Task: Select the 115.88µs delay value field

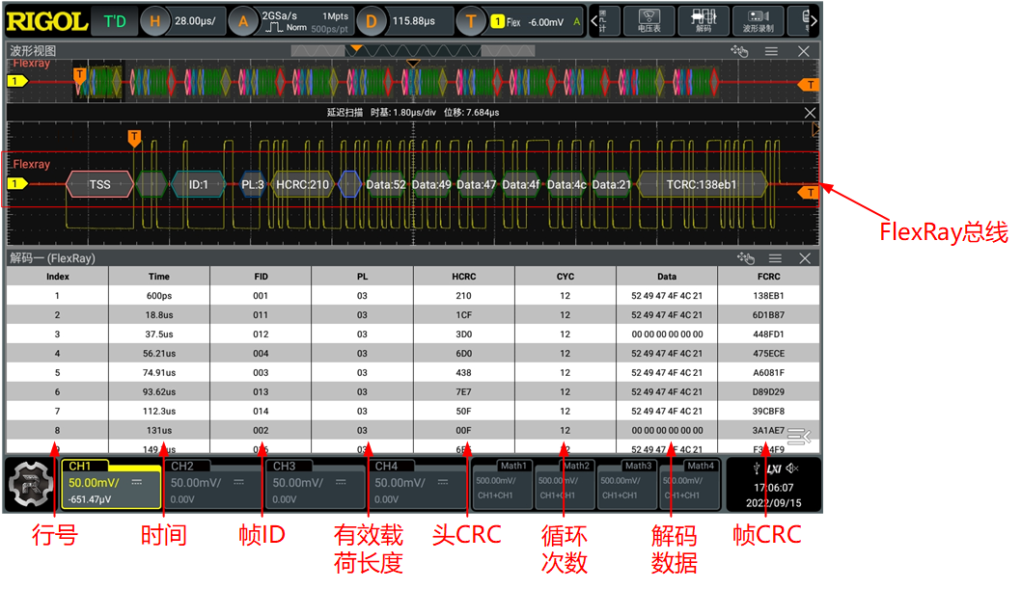Action: (x=413, y=21)
